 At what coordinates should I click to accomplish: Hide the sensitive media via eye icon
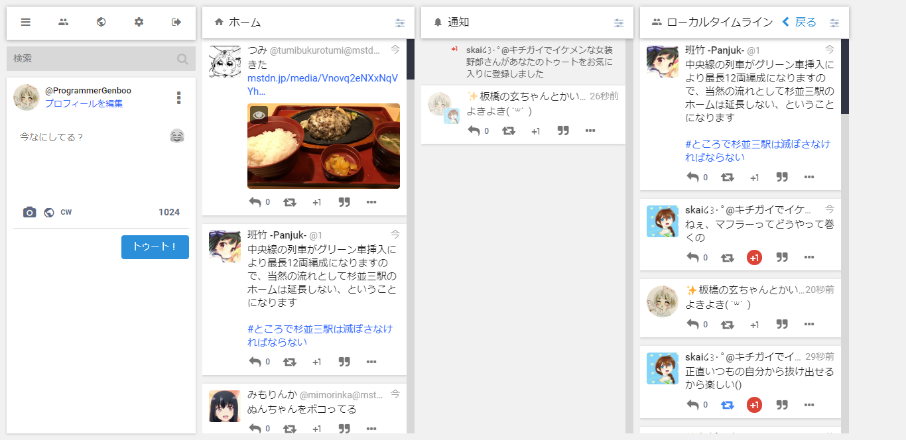point(259,115)
